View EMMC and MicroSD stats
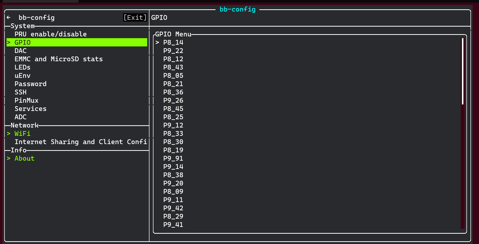479x244 pixels. pyautogui.click(x=59, y=59)
